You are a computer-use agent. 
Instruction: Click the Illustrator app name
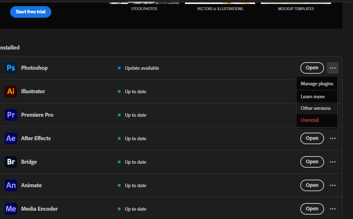33,91
